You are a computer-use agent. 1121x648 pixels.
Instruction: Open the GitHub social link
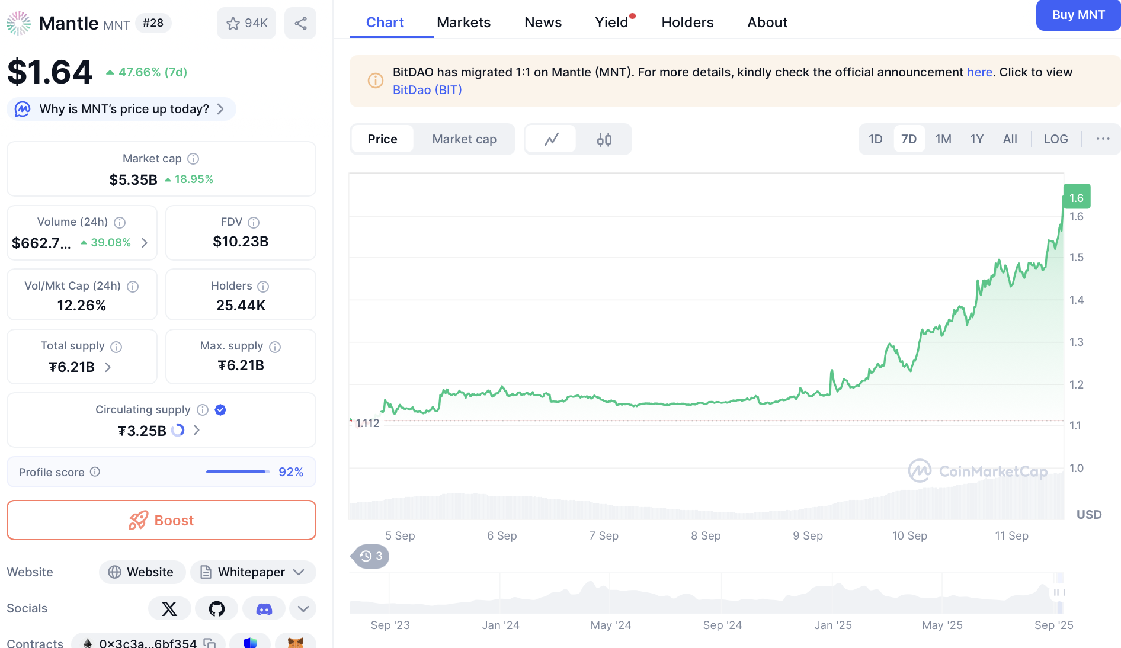click(x=217, y=608)
